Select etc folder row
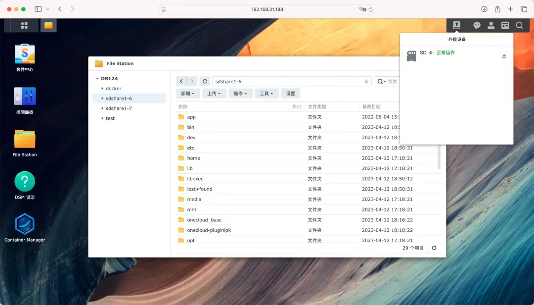This screenshot has height=305, width=534. click(x=308, y=148)
